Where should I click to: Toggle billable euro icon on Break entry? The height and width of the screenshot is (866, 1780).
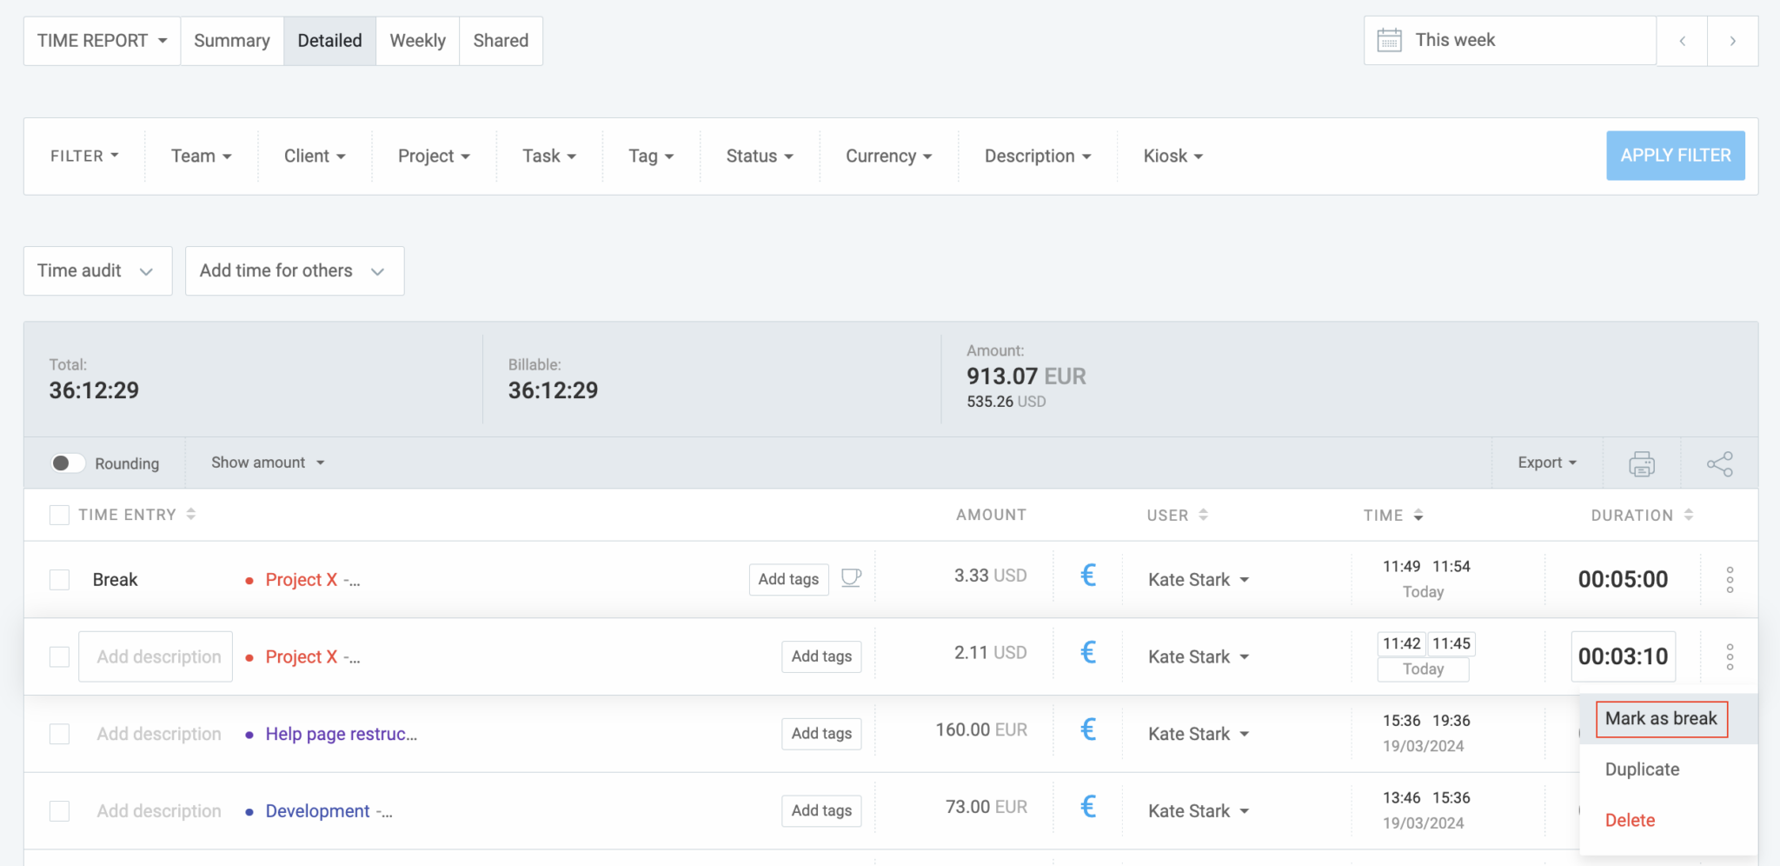tap(1087, 576)
